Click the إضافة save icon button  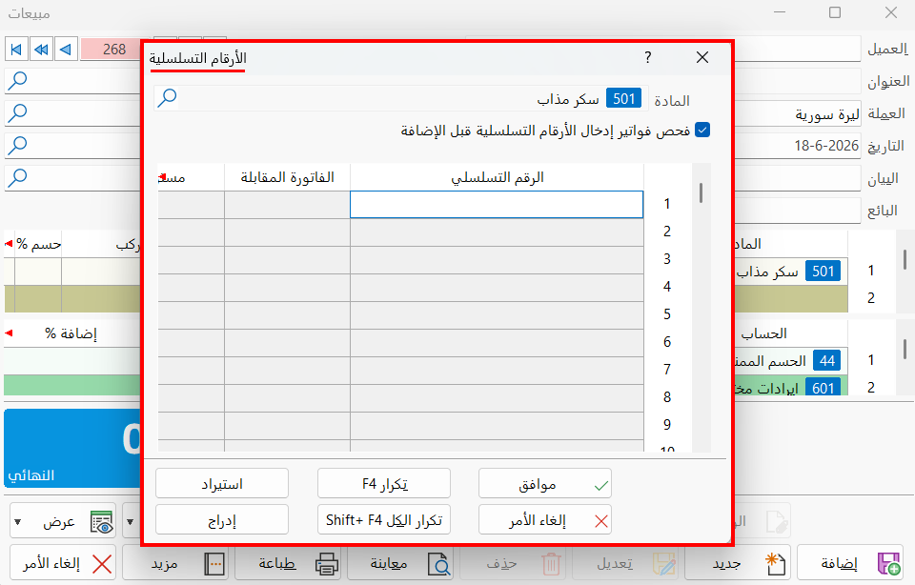pos(888,564)
